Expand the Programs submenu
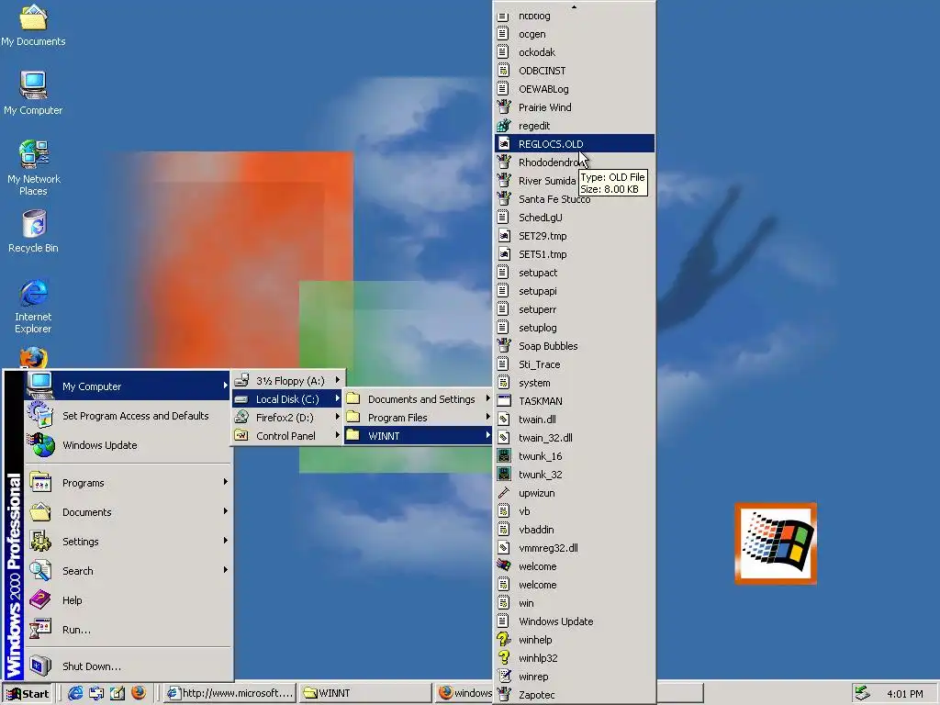Image resolution: width=940 pixels, height=705 pixels. (128, 483)
